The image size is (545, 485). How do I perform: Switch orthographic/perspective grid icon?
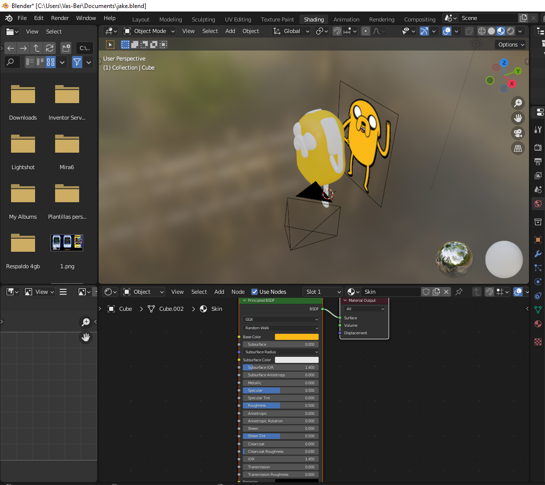[518, 148]
